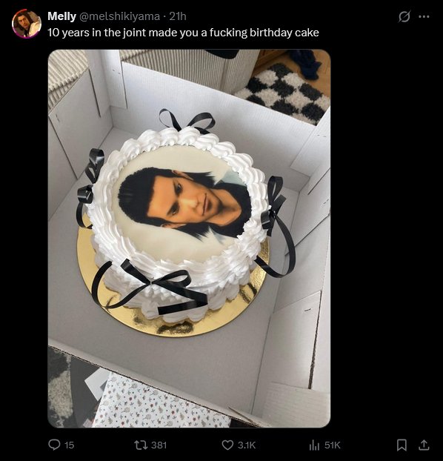This screenshot has width=443, height=461.
Task: Click the share upload arrow icon
Action: coord(424,445)
